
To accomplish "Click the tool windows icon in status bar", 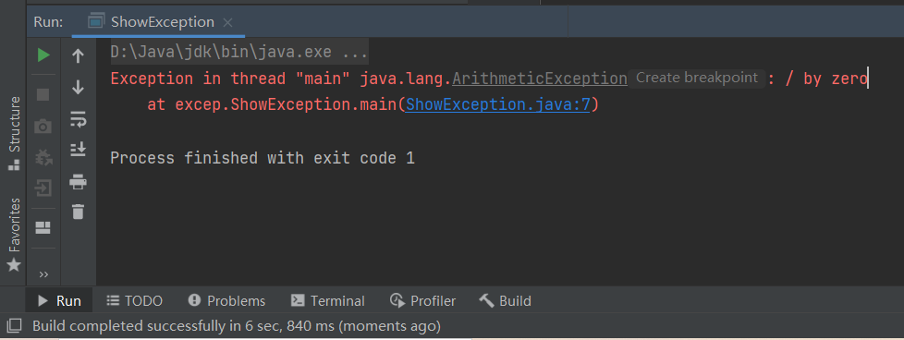I will 14,327.
